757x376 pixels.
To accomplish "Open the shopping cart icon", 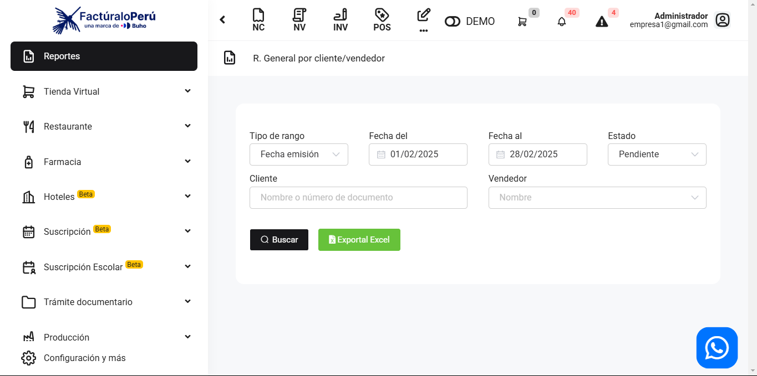I will pos(522,22).
